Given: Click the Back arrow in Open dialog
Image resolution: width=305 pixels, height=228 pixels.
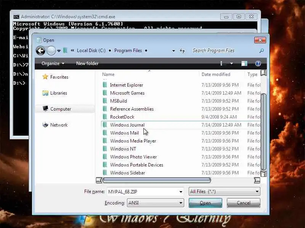Looking at the screenshot, I should click(41, 51).
